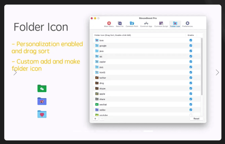Viewport: 225px width, 144px height.
Task: Click the MouseBoost Pro window title
Action: coord(148,18)
